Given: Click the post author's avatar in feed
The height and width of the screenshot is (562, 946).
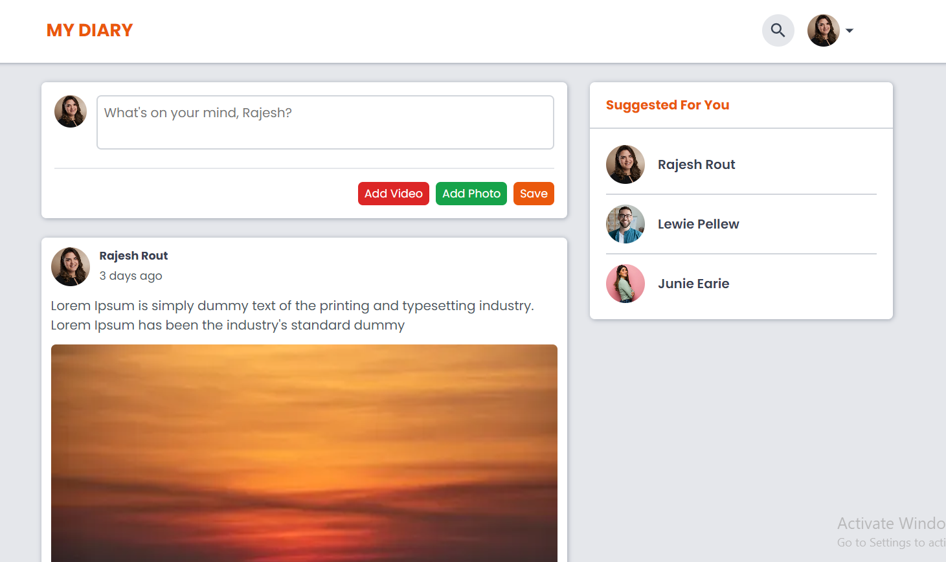Looking at the screenshot, I should click(71, 266).
